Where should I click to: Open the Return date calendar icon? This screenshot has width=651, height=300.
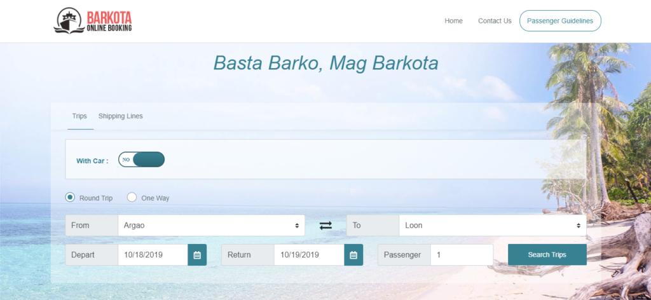click(353, 255)
